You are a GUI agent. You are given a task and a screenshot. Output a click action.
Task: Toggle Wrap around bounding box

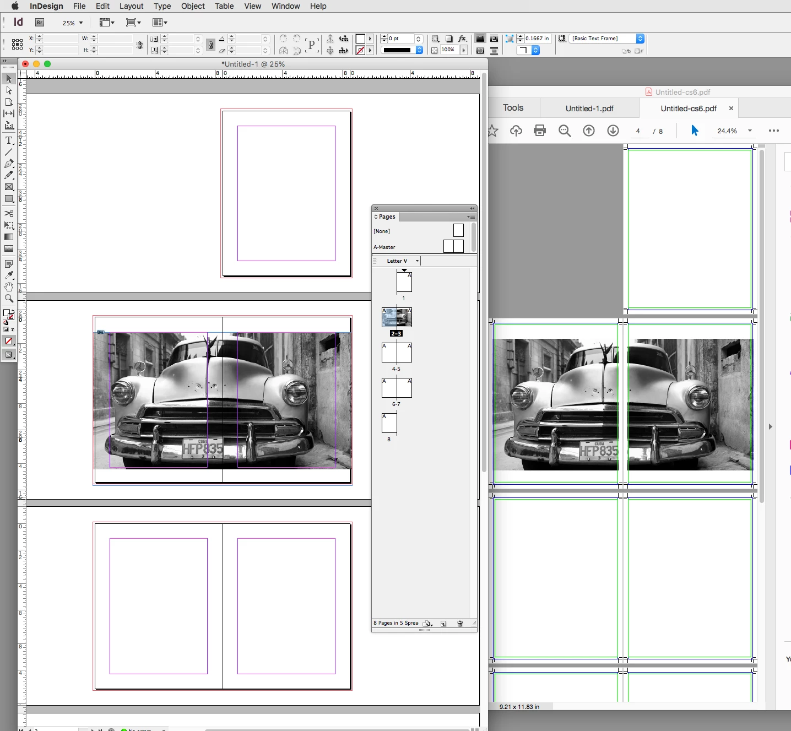494,39
